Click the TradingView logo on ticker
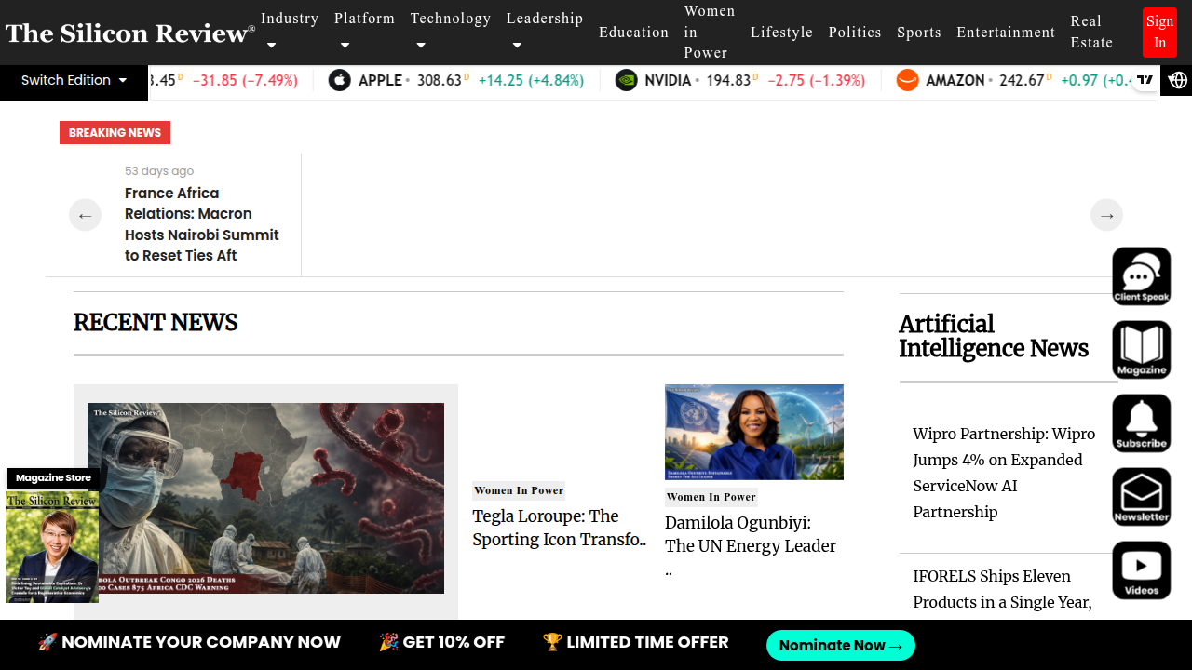 point(1145,80)
